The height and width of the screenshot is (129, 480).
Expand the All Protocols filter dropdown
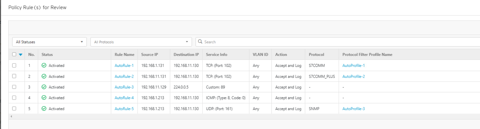(x=141, y=42)
